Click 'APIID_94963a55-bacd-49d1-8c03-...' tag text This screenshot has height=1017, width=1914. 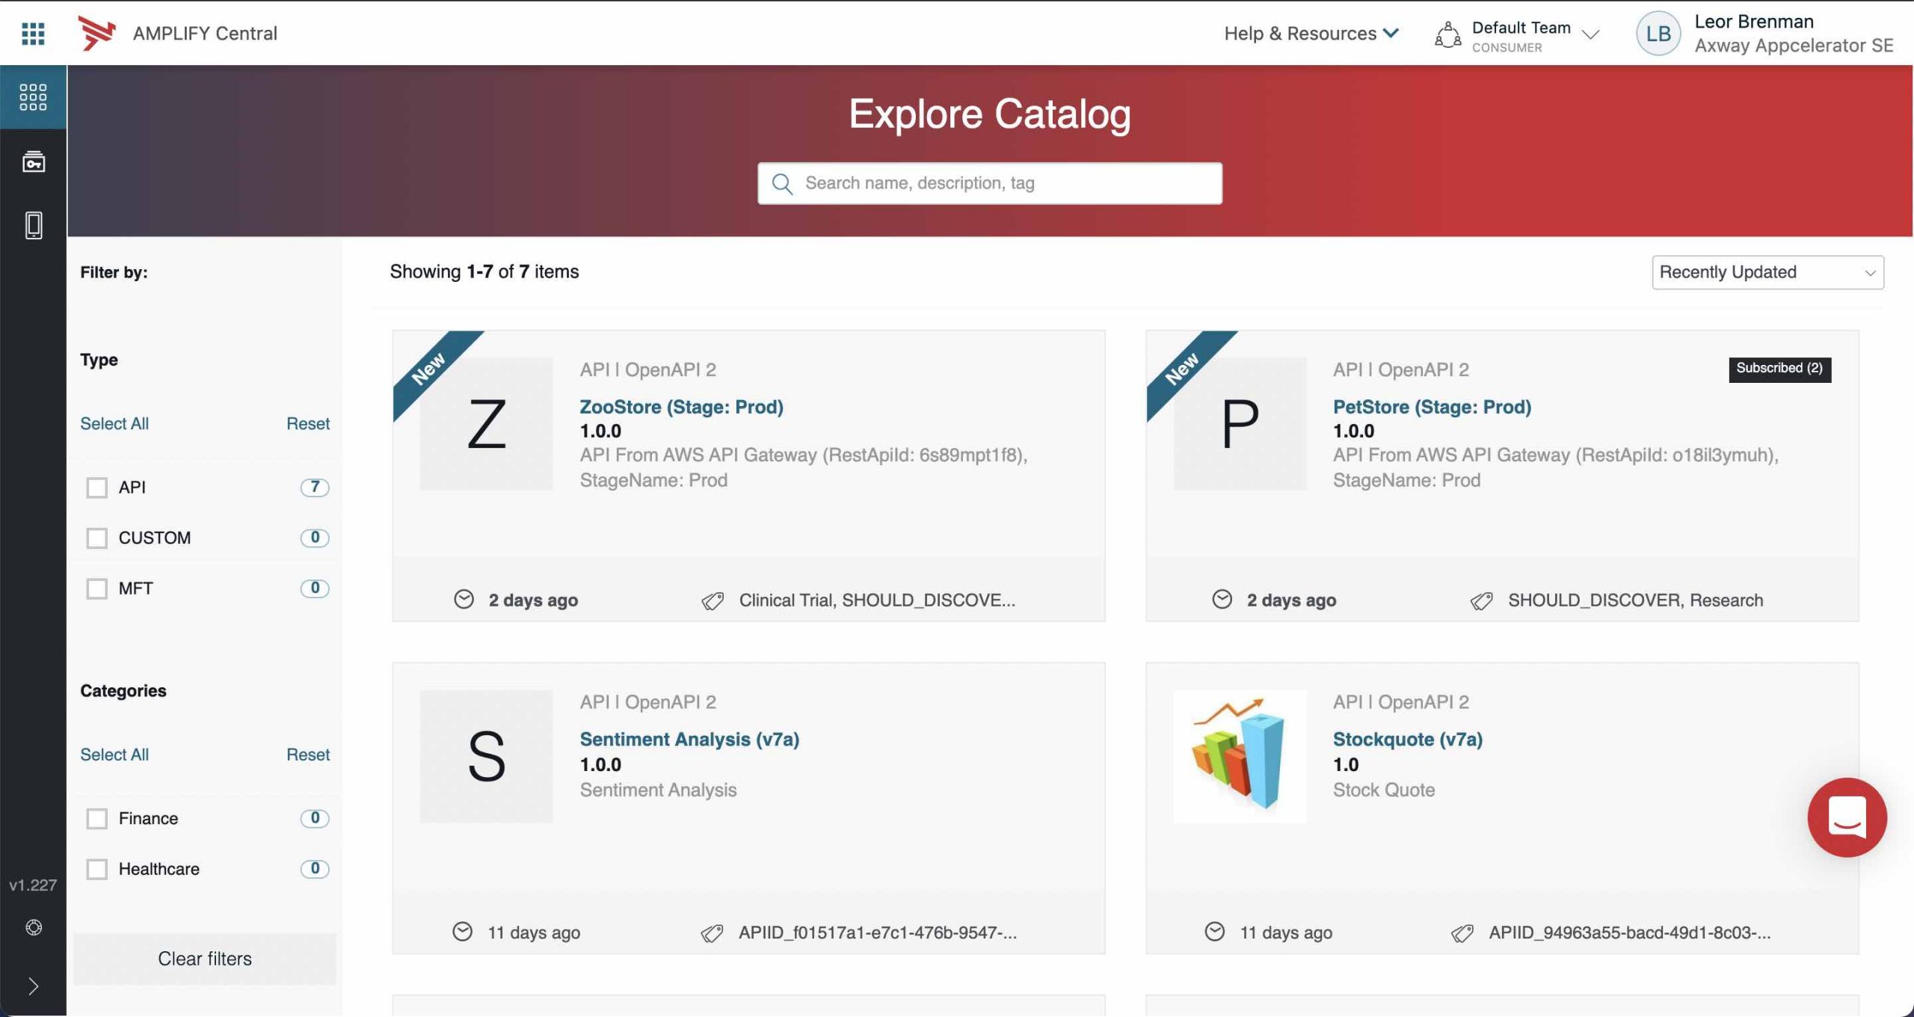(x=1629, y=932)
